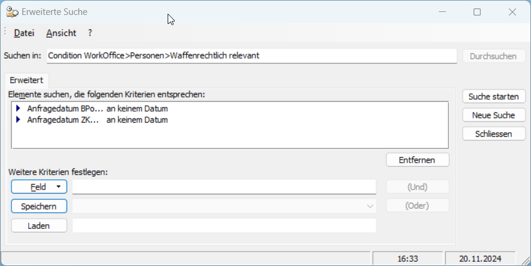Expand the combo box beside Speichern
531x266 pixels.
click(369, 206)
